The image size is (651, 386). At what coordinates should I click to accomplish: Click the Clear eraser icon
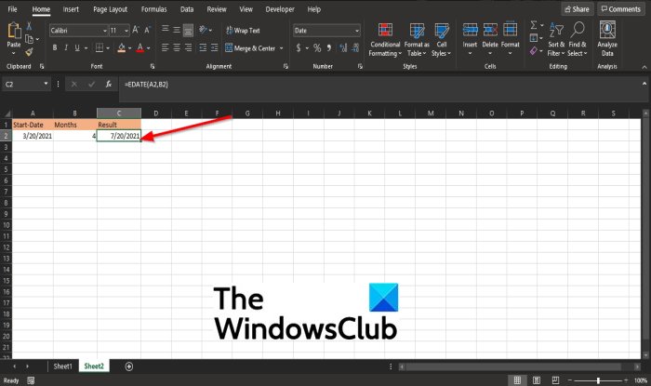(534, 51)
